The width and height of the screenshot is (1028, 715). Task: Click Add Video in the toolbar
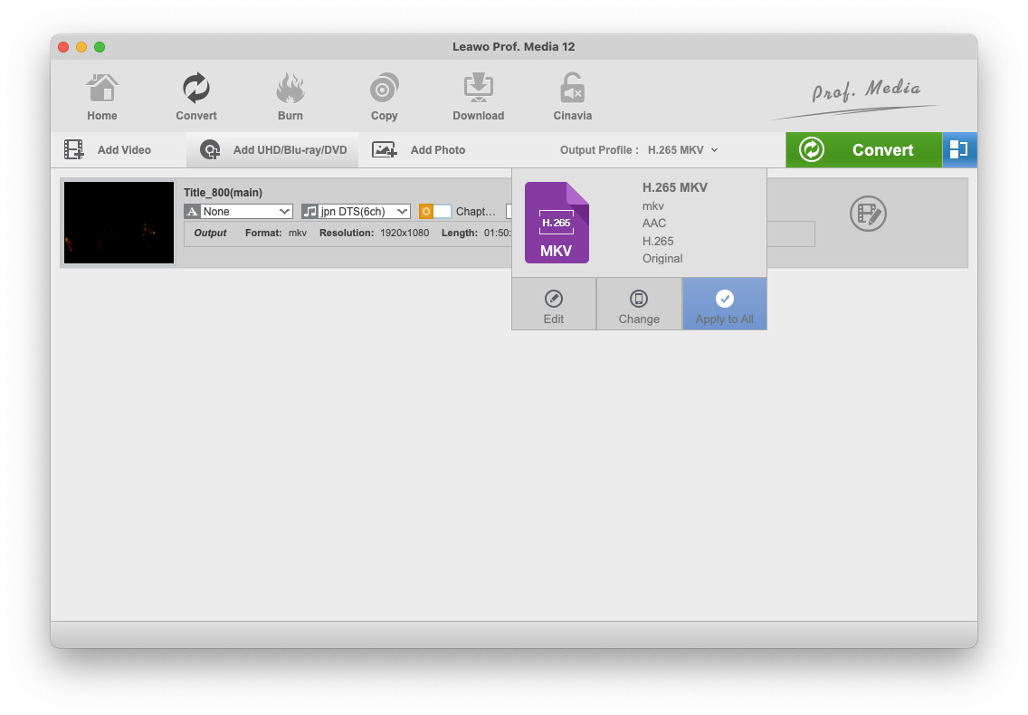click(x=109, y=150)
